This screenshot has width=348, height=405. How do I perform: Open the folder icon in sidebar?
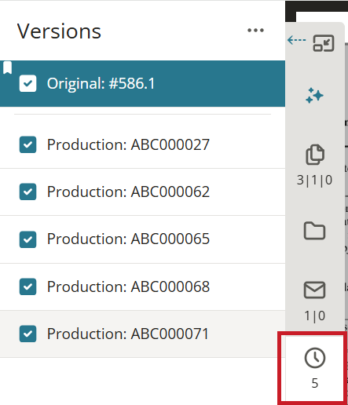pos(314,231)
